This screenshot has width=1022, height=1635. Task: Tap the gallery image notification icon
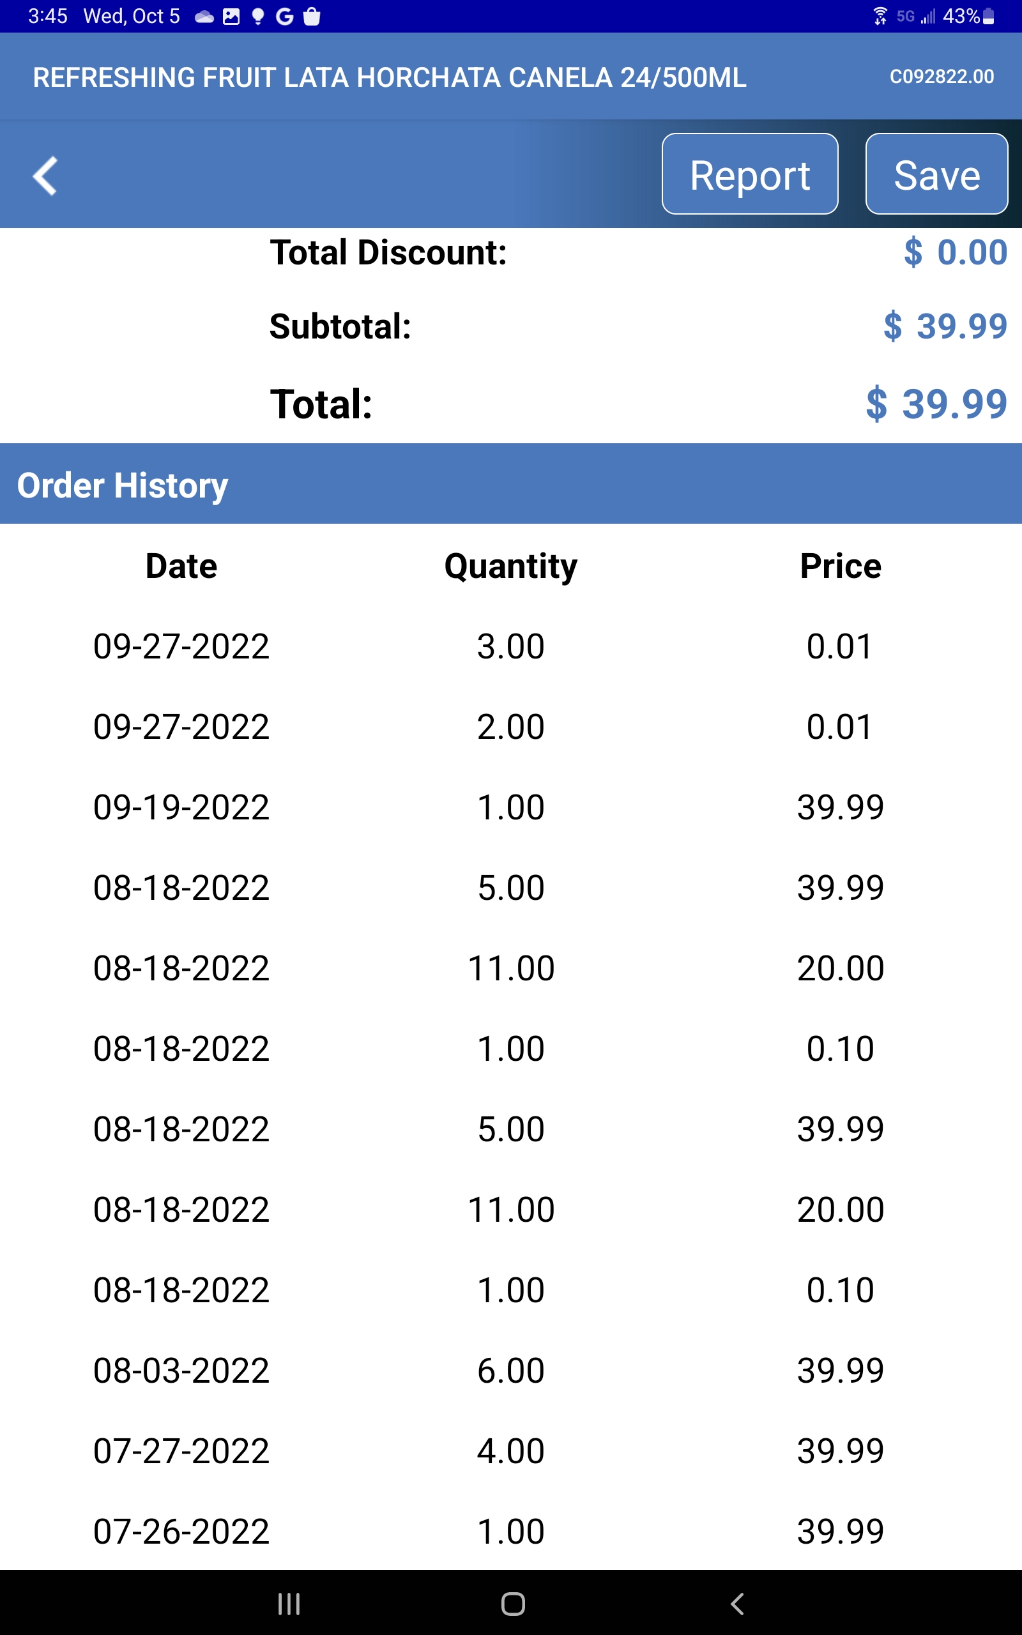(x=231, y=16)
